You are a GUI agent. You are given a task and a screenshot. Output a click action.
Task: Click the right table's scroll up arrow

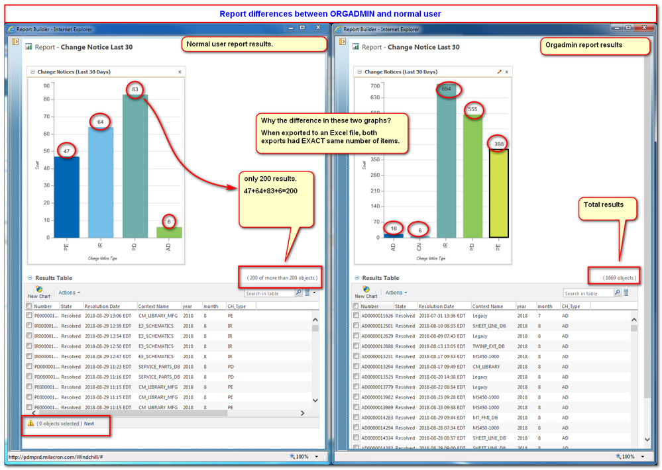click(x=634, y=319)
